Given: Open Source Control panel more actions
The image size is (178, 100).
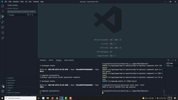Looking at the screenshot, I should (35, 5).
